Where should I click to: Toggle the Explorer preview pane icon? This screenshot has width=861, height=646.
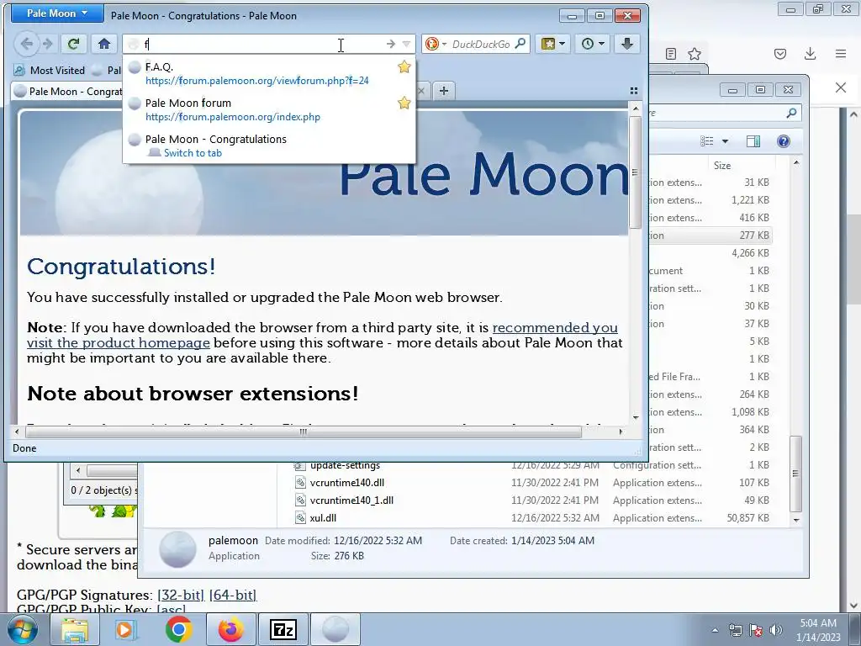[753, 141]
